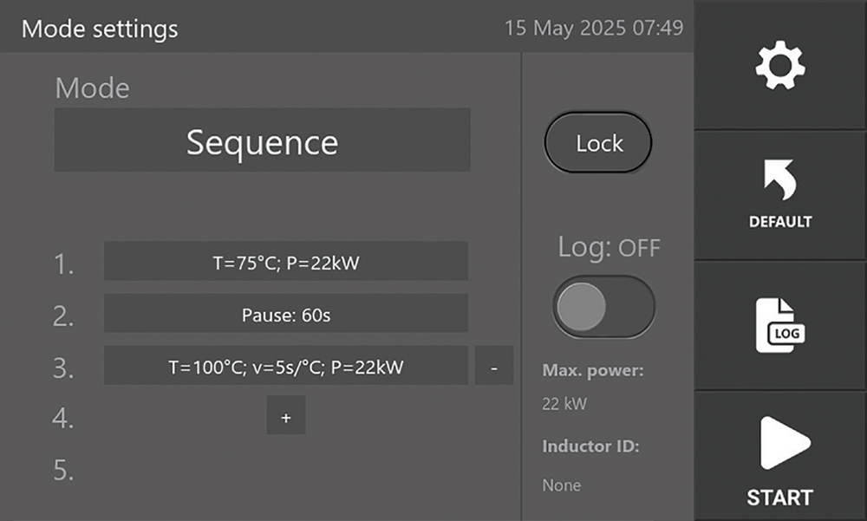Click the Mode heading label

(92, 88)
